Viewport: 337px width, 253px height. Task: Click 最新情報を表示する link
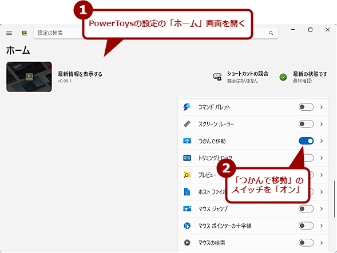(80, 74)
